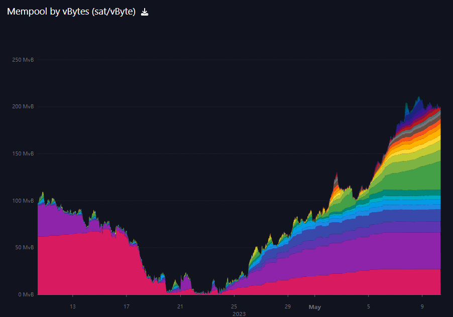
Task: Click the '0 MvB' y-axis label
Action: pos(26,294)
